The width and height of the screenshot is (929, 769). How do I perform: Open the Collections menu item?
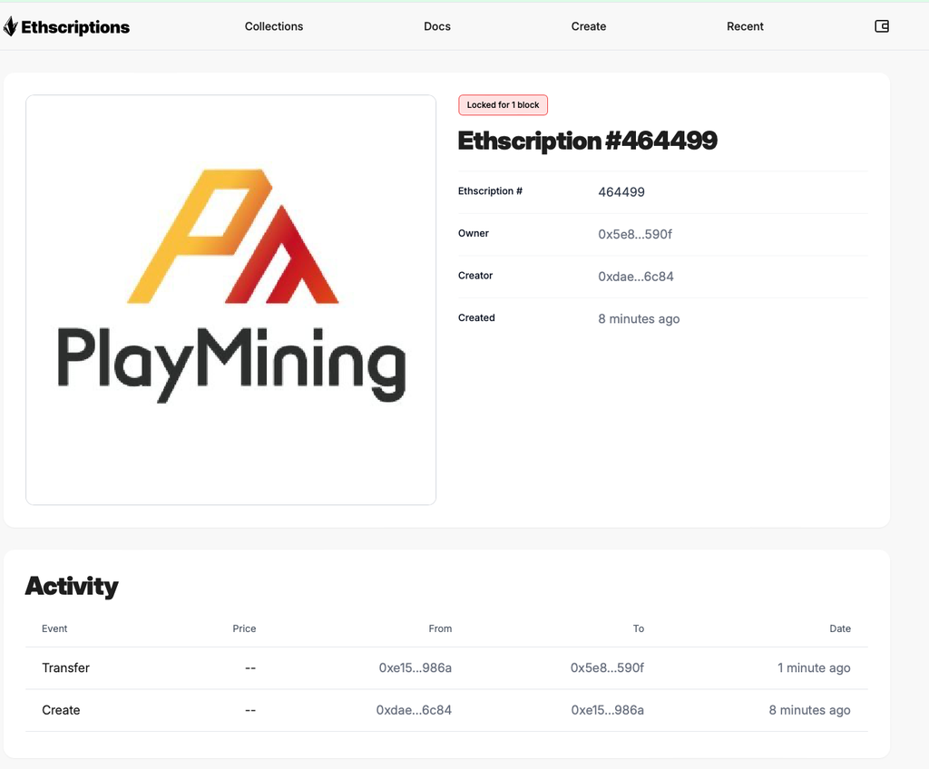coord(274,26)
